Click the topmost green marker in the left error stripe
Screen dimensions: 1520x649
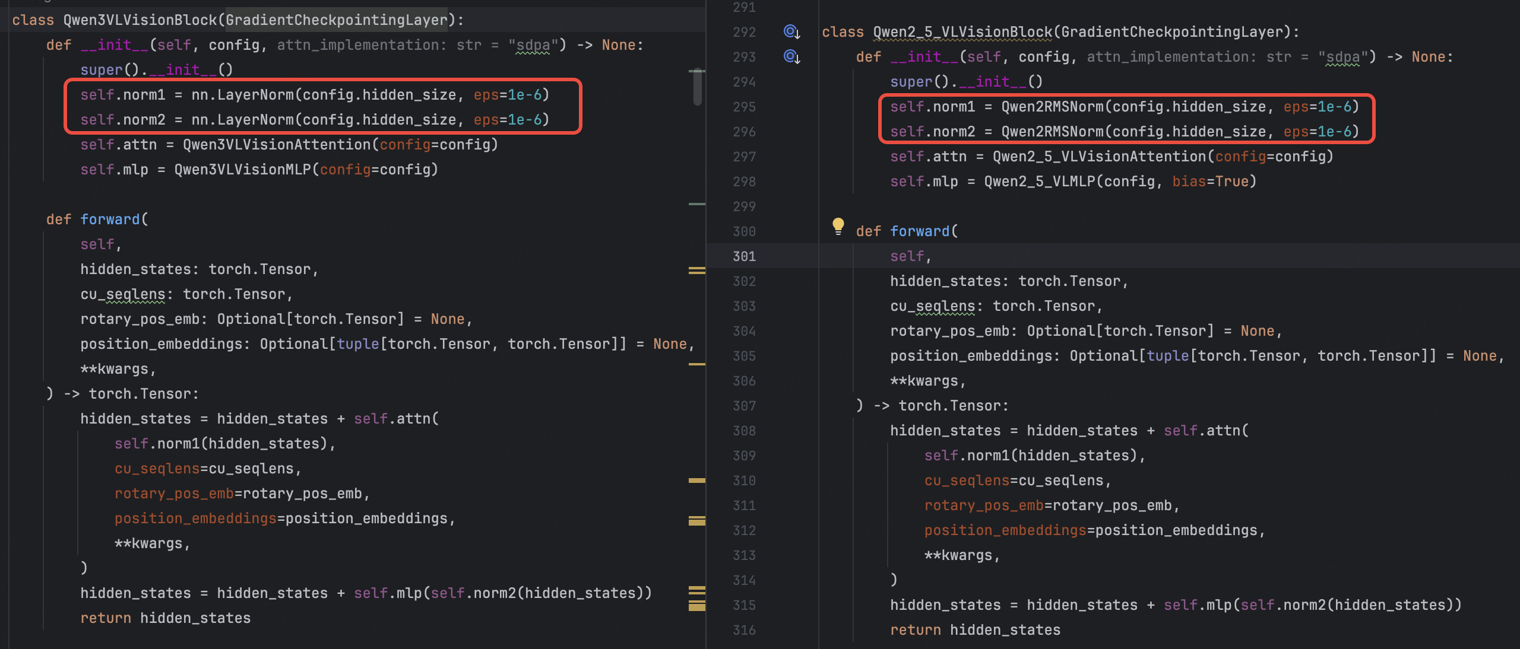[696, 71]
